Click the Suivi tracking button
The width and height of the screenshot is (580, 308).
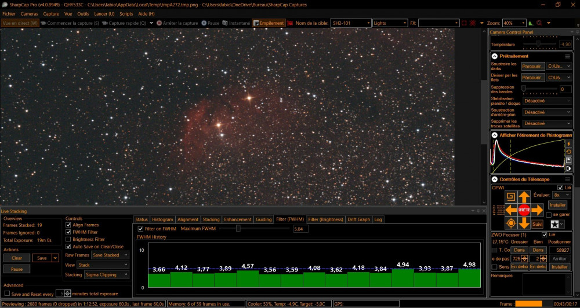click(536, 224)
